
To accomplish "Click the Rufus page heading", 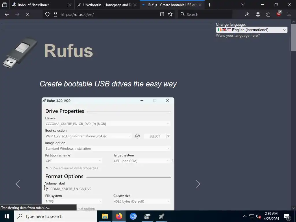I will click(x=69, y=51).
